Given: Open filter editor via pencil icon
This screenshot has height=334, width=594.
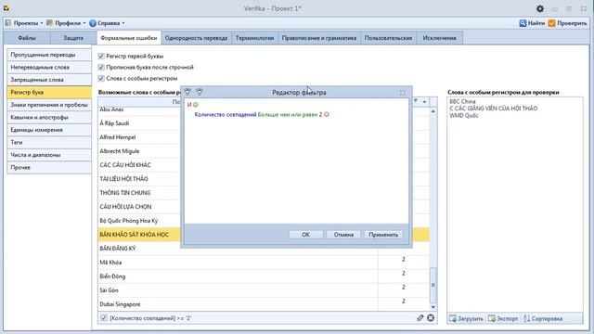Looking at the screenshot, I should point(420,318).
